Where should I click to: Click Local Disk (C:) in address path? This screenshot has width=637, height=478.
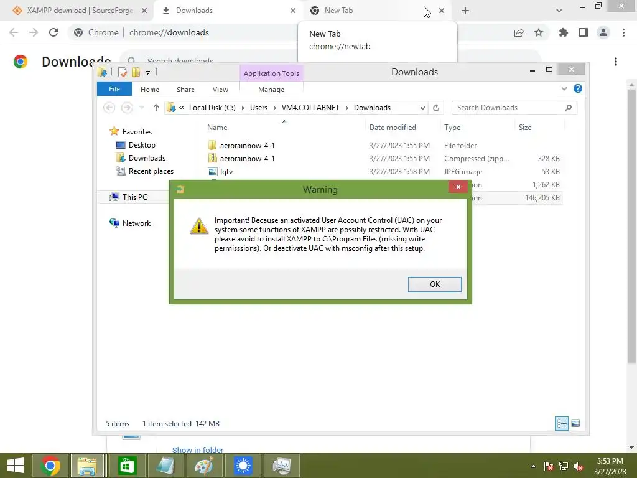click(212, 108)
